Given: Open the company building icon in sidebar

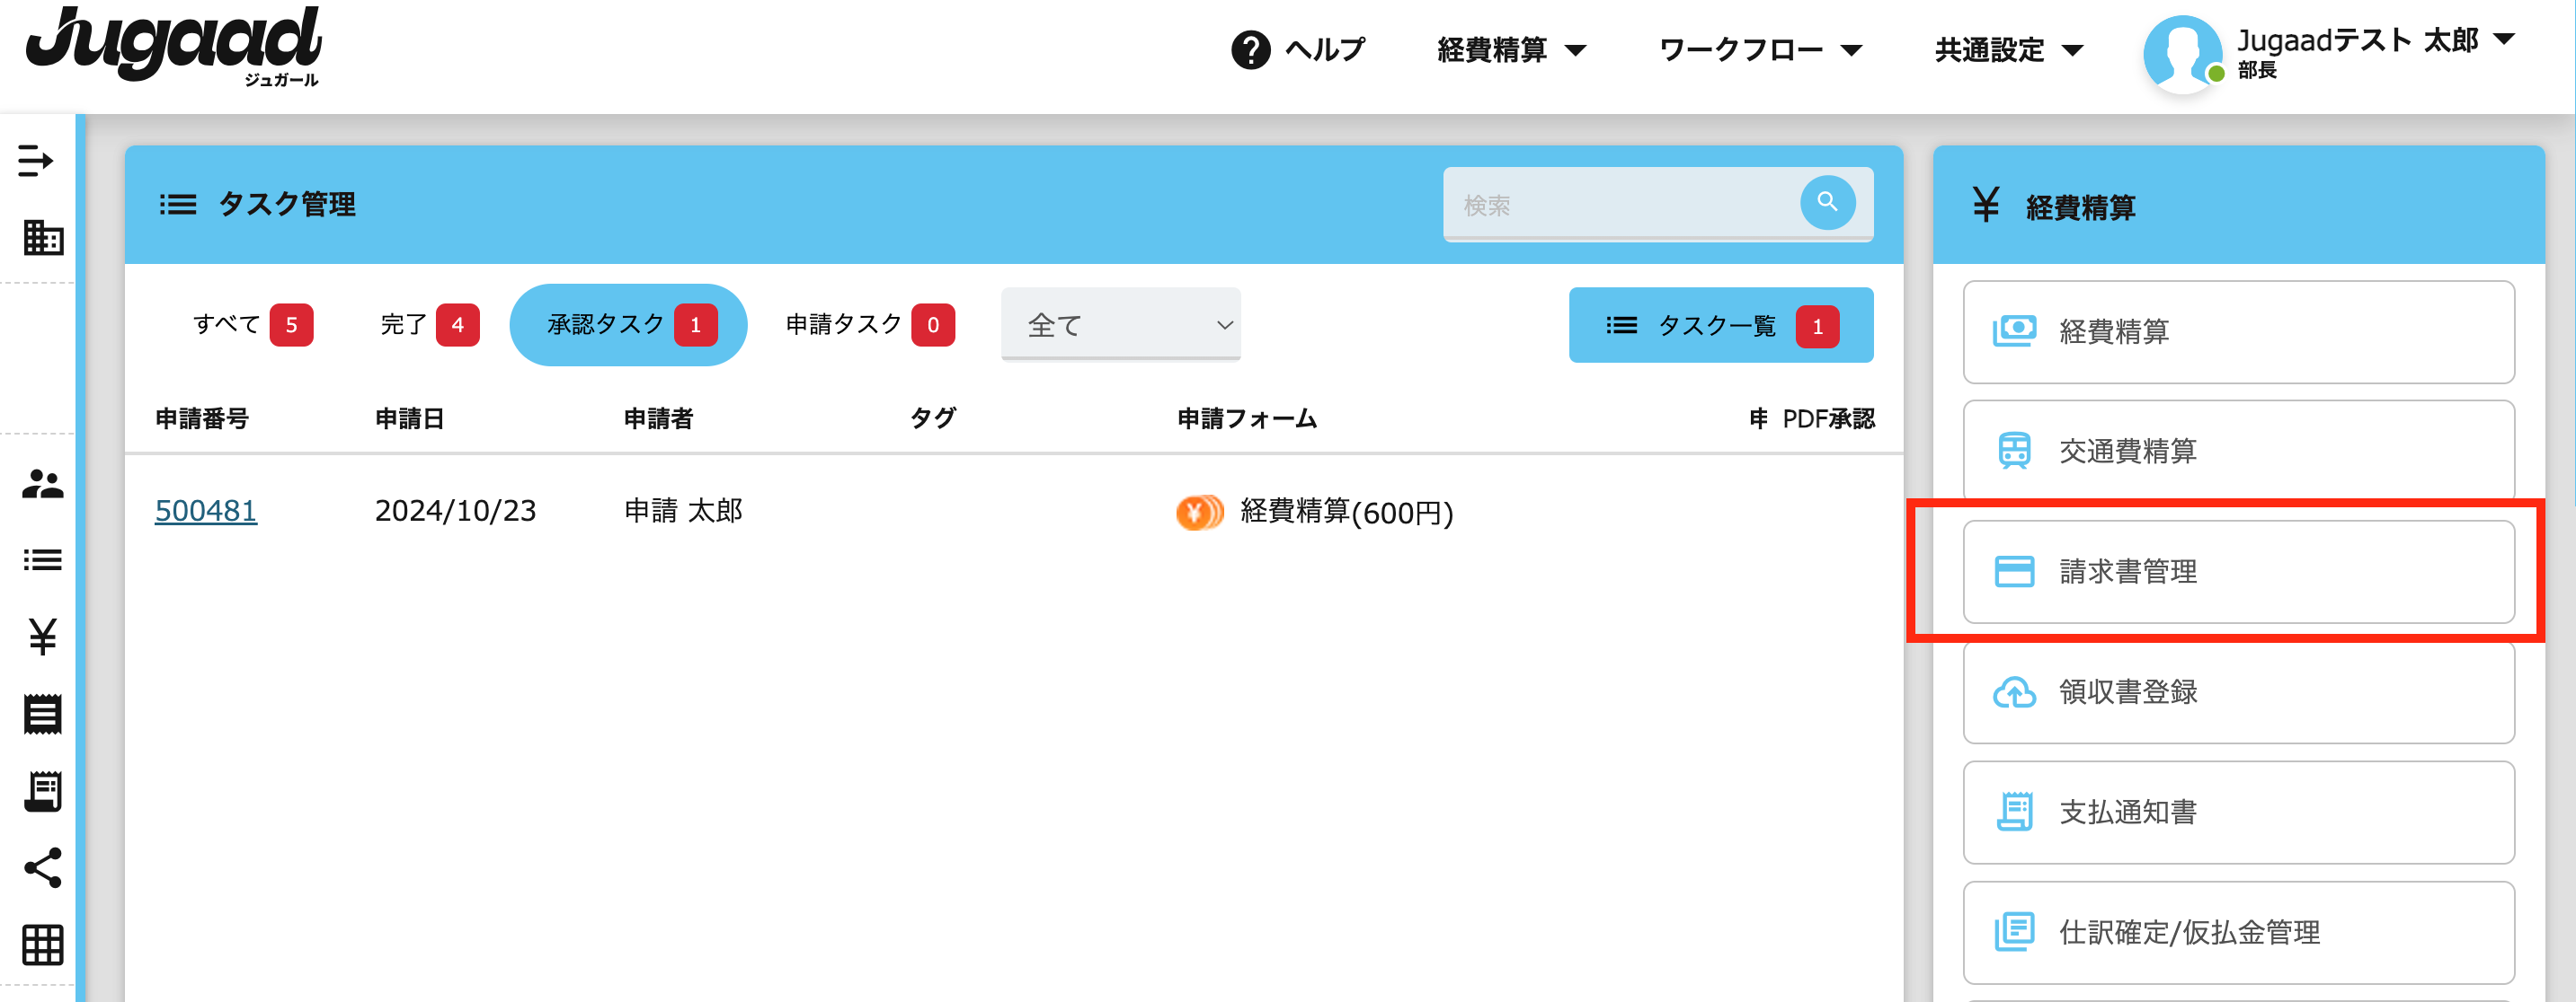Looking at the screenshot, I should [43, 238].
